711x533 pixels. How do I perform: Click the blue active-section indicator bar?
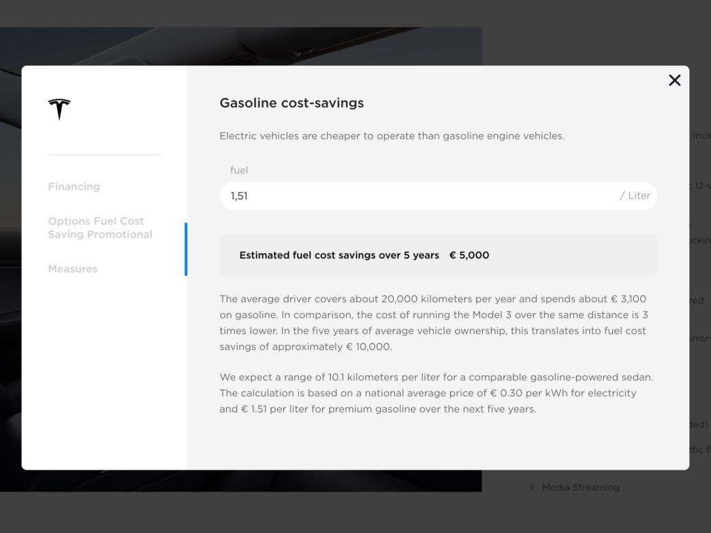click(x=186, y=249)
